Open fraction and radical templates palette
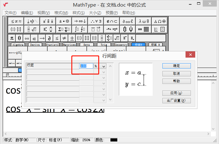The height and width of the screenshot is (144, 219). tap(32, 29)
